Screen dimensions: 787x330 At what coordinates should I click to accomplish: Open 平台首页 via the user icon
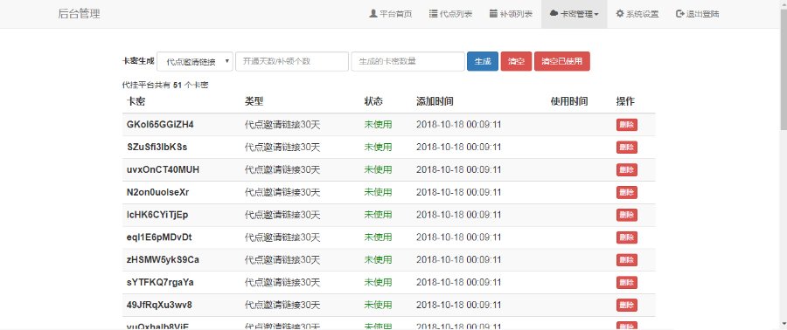pyautogui.click(x=373, y=14)
